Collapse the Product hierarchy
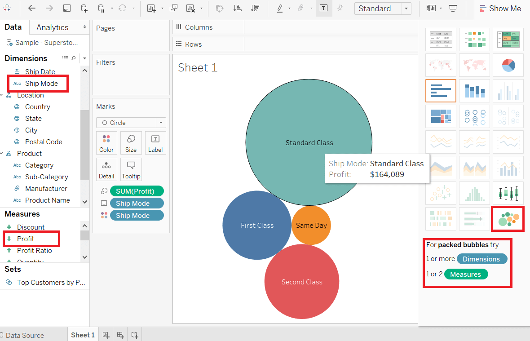 [2, 154]
